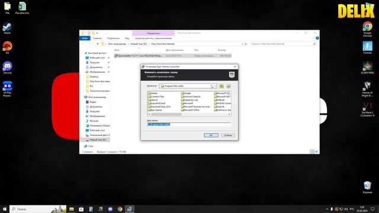Open Sid Meier's Civilization VI shortcut
The image size is (379, 213).
(x=367, y=109)
